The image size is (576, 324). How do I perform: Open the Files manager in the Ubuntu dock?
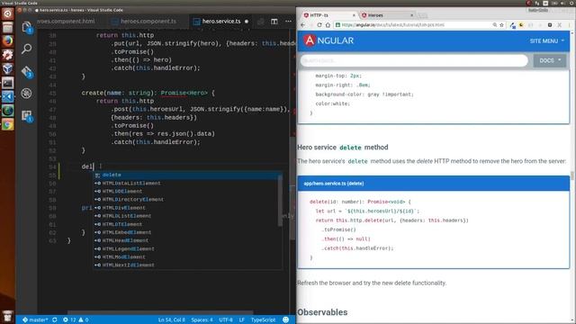tap(8, 27)
